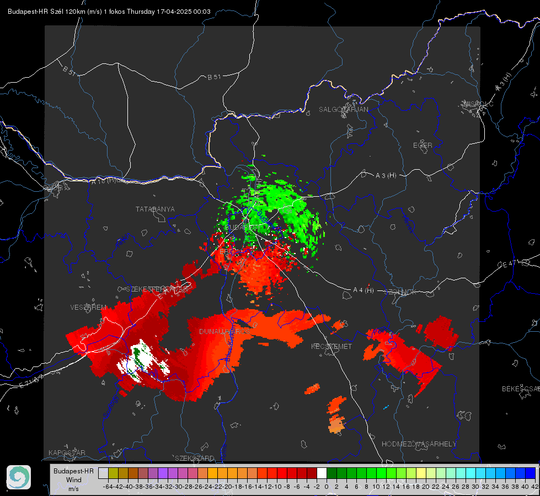Click the 'Heves' county label

[408, 223]
